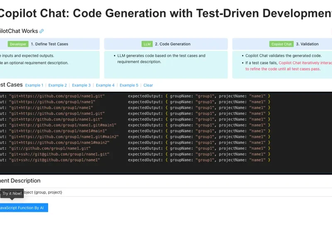
Task: Load Example 4 test cases
Action: 105,85
